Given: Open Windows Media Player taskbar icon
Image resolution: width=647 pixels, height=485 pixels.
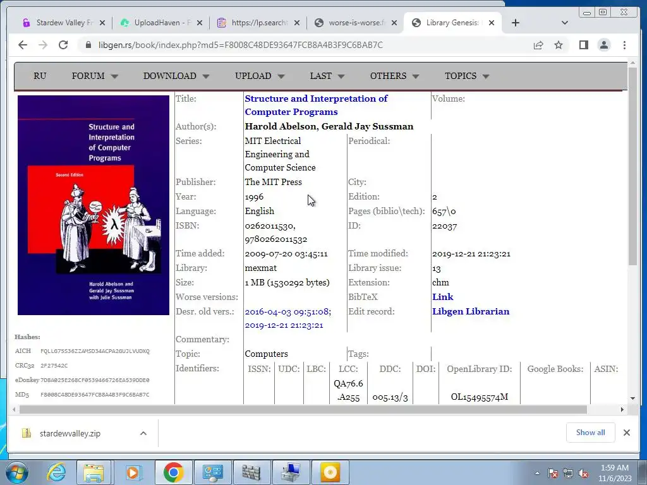Looking at the screenshot, I should [133, 472].
